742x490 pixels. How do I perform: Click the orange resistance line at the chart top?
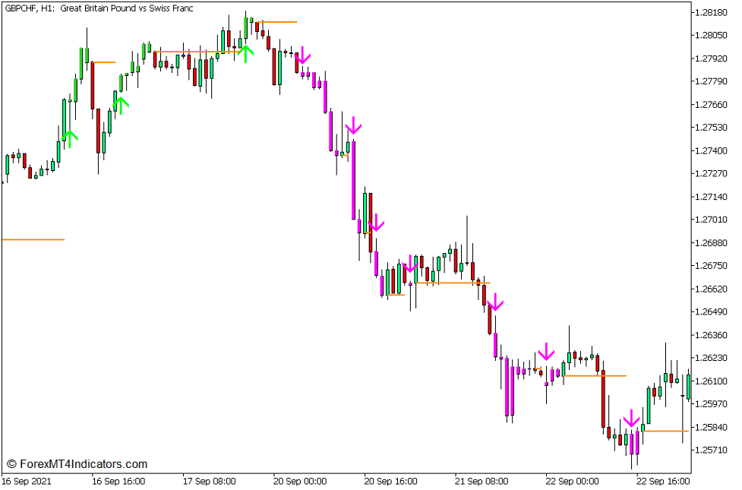coord(277,22)
